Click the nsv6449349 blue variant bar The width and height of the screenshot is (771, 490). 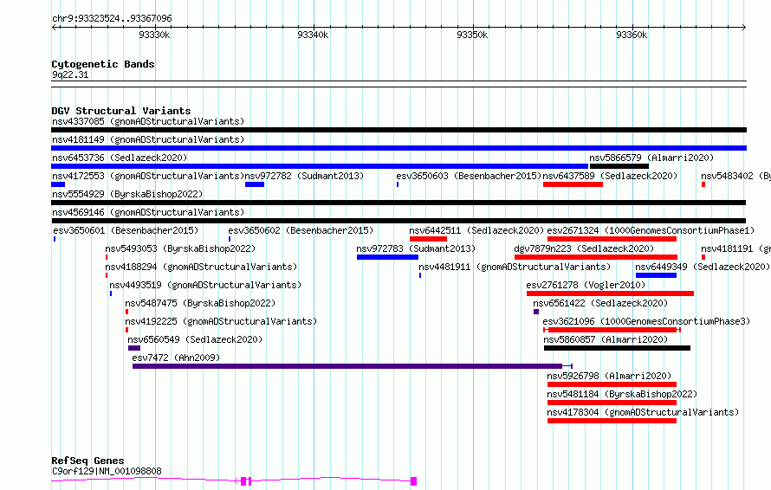[x=656, y=275]
